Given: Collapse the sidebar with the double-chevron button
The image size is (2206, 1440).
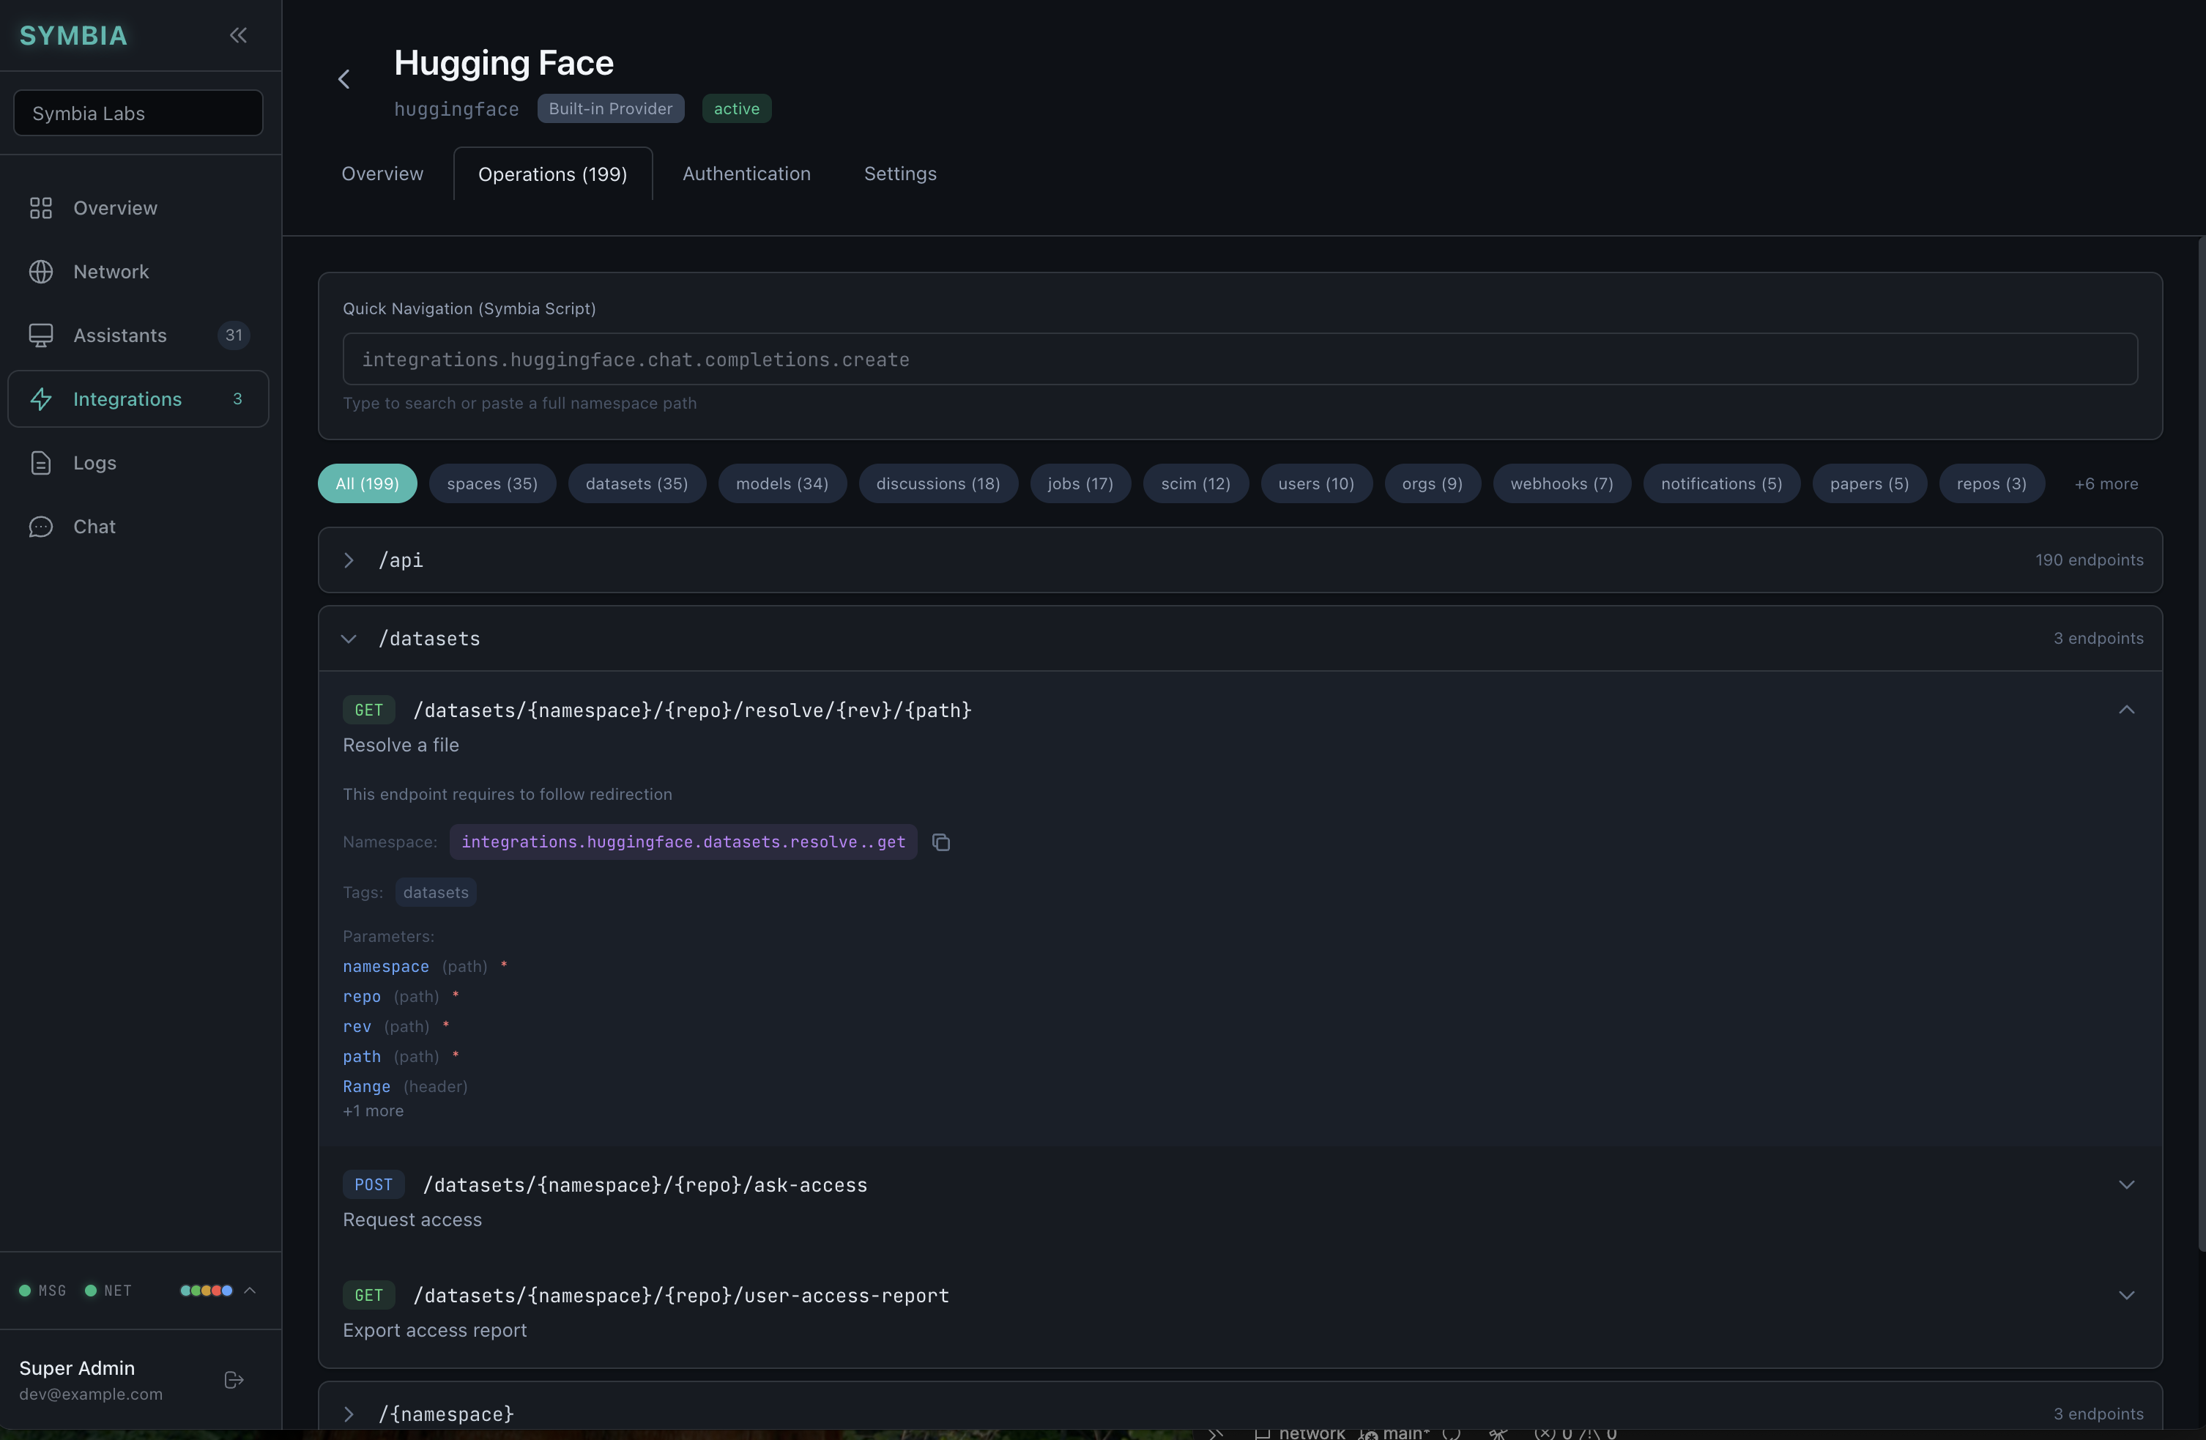Looking at the screenshot, I should (x=237, y=35).
